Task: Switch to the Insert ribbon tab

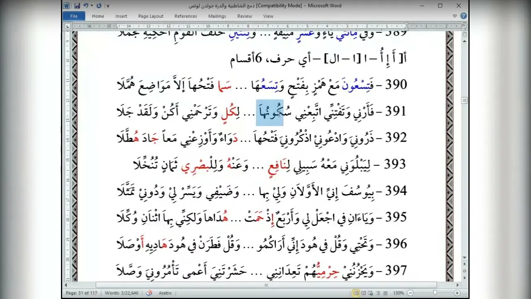Action: (121, 16)
